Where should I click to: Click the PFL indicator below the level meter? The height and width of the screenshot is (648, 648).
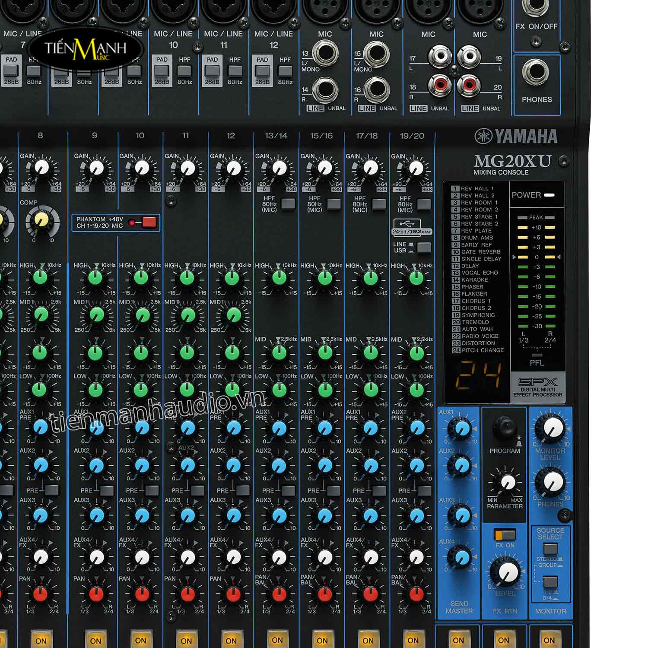(x=537, y=355)
